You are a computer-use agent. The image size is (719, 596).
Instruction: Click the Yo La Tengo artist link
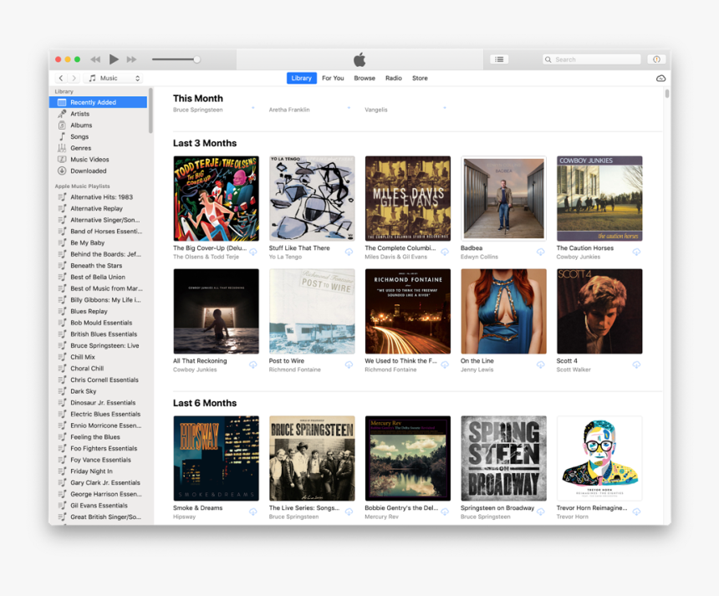(285, 257)
